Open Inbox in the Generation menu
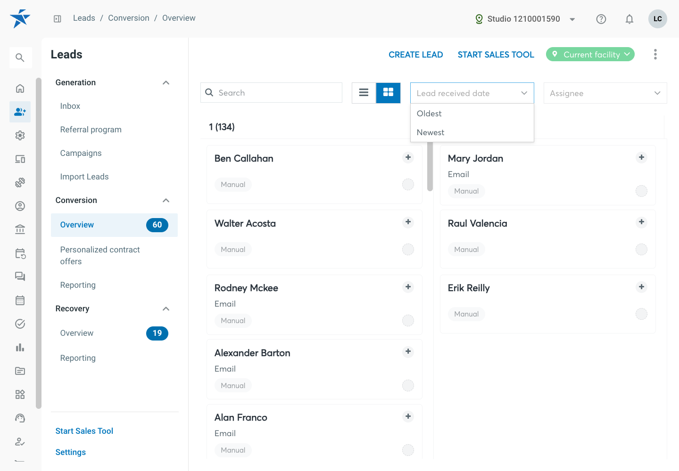The image size is (679, 471). (x=70, y=106)
